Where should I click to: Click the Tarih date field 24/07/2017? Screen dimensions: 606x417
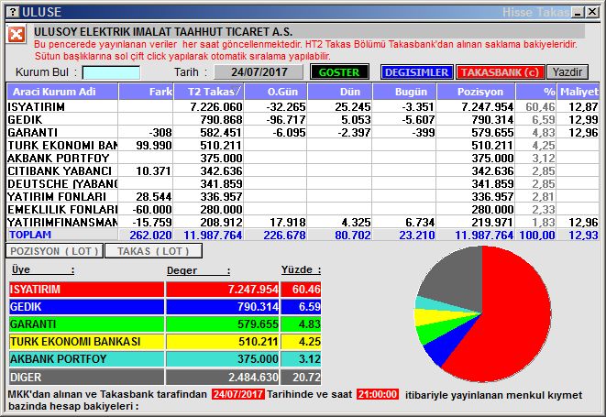[x=259, y=71]
